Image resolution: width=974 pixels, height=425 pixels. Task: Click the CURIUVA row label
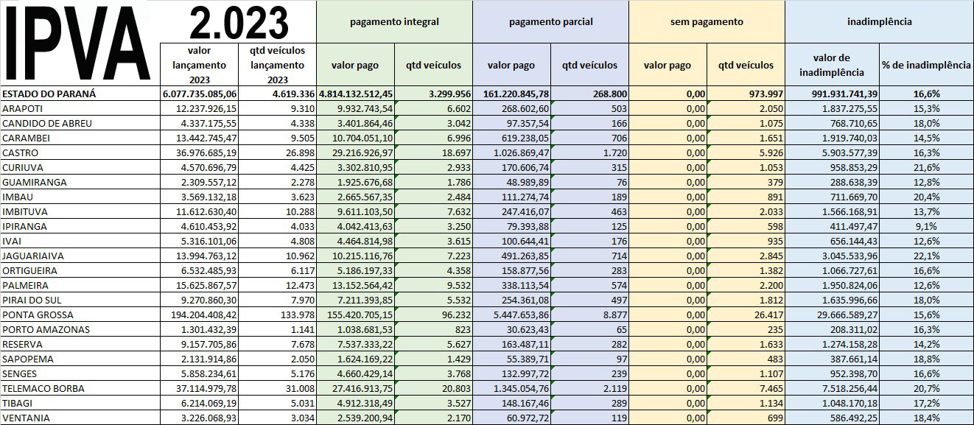81,167
